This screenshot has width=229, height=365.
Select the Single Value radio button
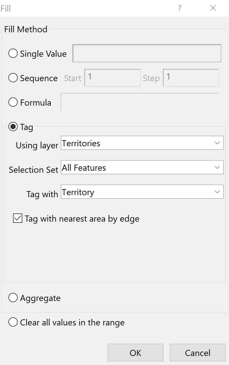point(13,54)
